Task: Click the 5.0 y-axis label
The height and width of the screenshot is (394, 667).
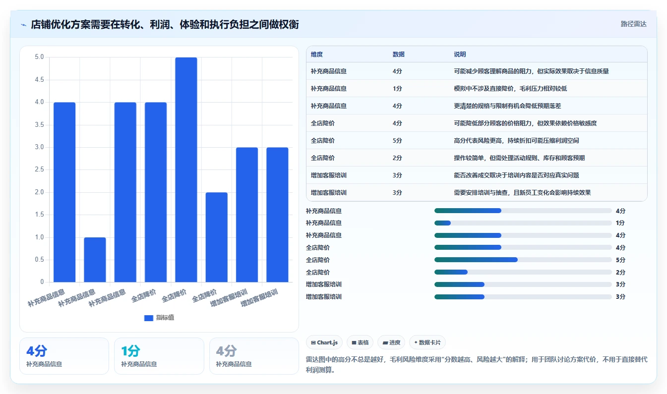Action: tap(39, 57)
